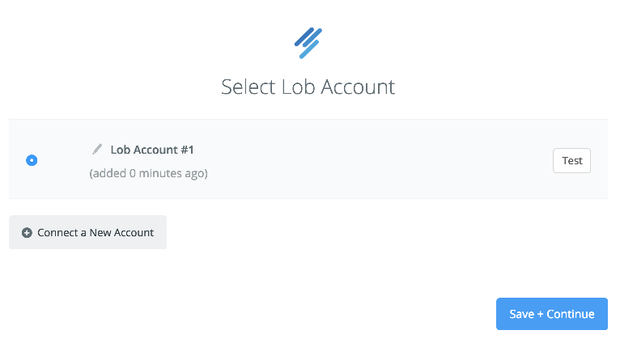The height and width of the screenshot is (343, 620).
Task: Connect a New Account
Action: (x=87, y=232)
